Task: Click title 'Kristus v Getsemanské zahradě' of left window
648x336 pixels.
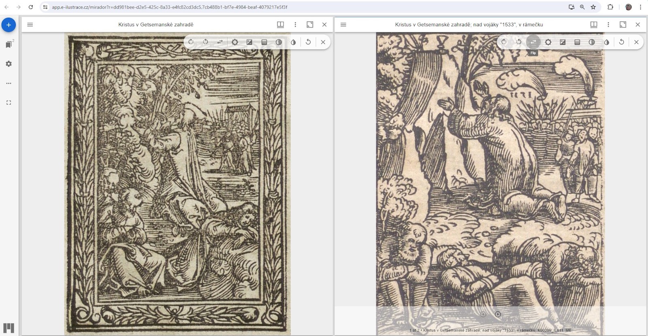Action: [x=156, y=25]
